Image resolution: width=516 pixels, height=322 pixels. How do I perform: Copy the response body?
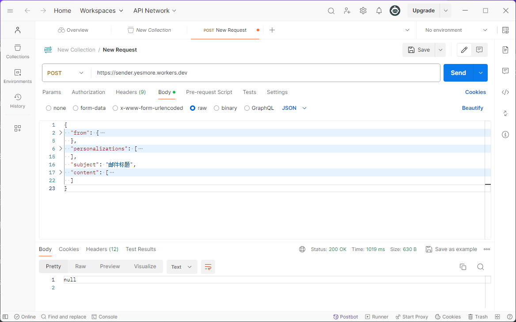coord(463,267)
